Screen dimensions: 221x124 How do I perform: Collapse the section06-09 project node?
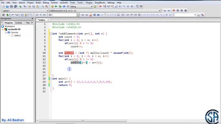point(2,29)
